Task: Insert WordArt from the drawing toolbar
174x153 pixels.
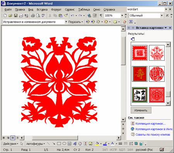Action: (75, 143)
